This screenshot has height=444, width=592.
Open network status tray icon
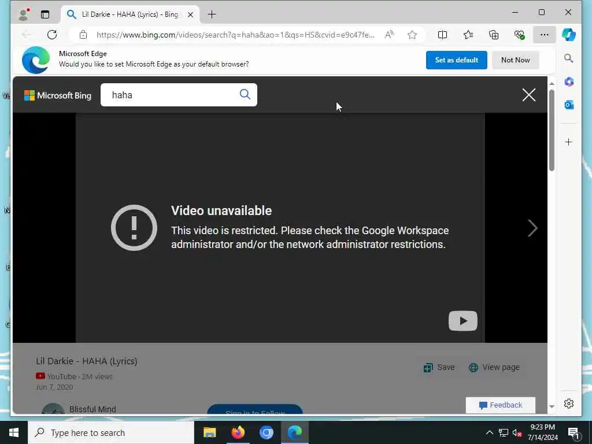[504, 432]
